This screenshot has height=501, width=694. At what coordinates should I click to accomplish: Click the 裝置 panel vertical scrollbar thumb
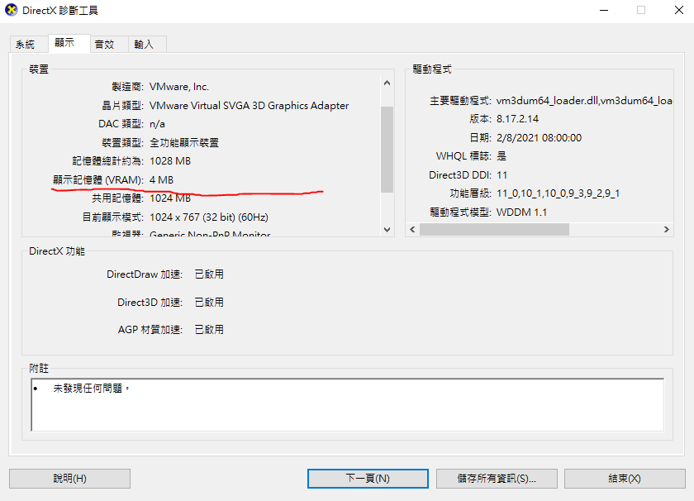[387, 149]
